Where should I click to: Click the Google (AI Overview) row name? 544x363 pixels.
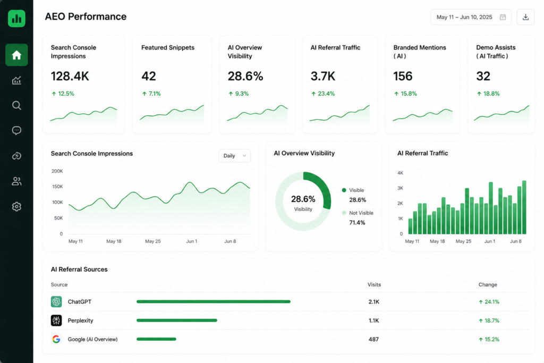pyautogui.click(x=92, y=339)
